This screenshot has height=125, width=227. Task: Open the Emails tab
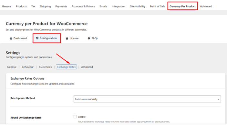(x=103, y=6)
